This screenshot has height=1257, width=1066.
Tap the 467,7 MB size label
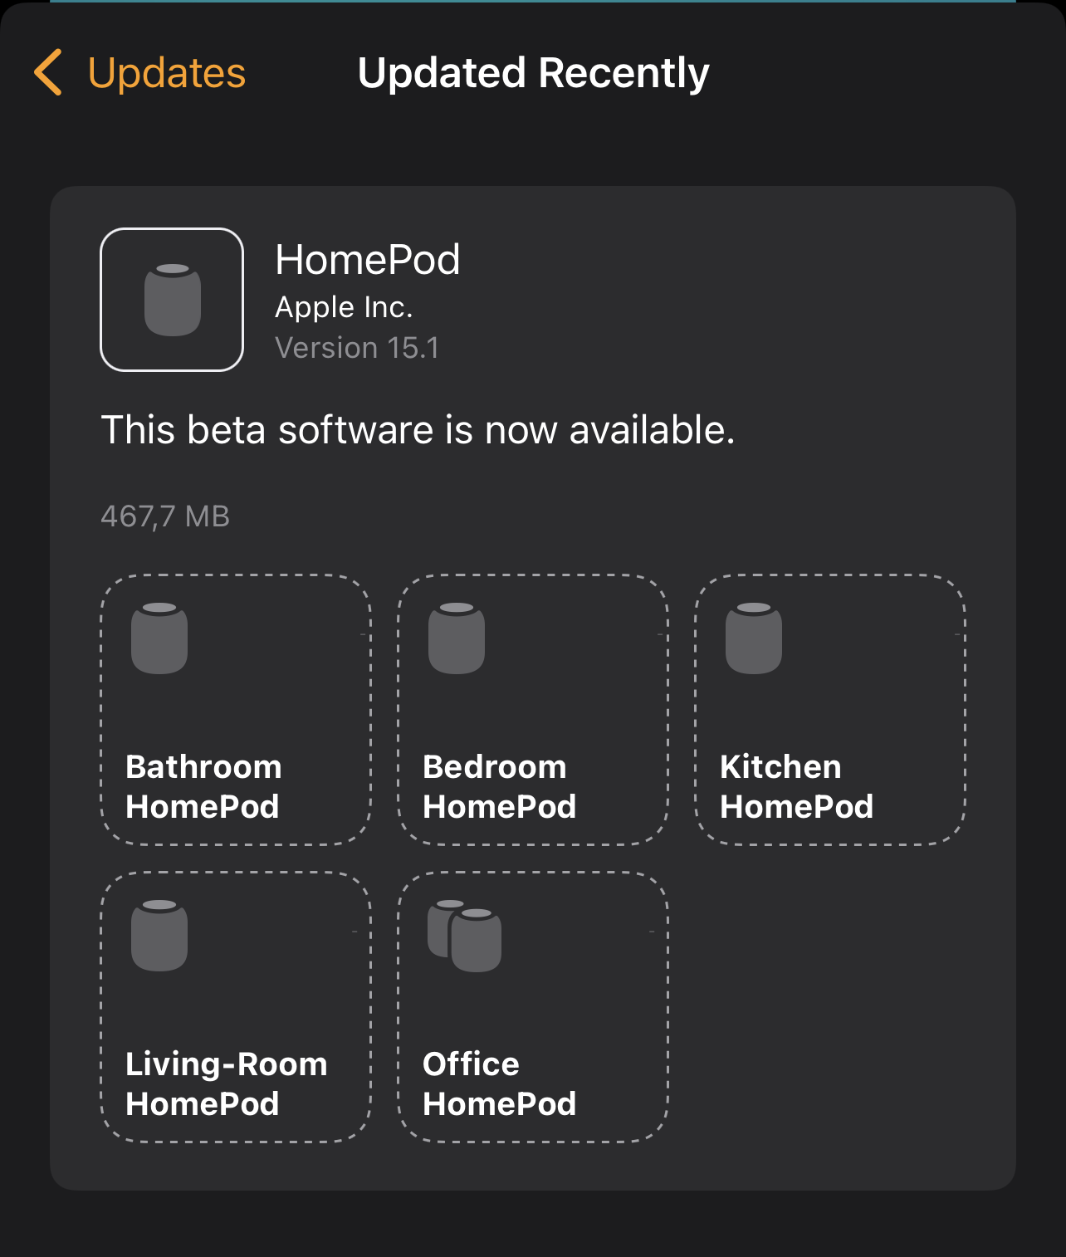click(165, 516)
